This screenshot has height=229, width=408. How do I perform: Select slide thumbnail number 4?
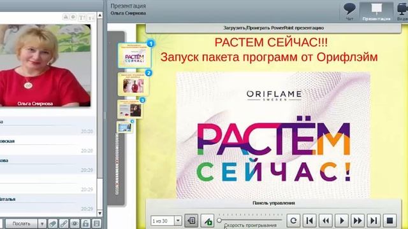(x=125, y=127)
